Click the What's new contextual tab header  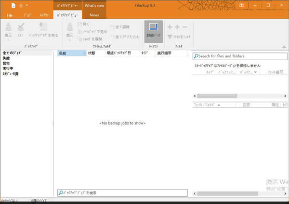tap(94, 5)
